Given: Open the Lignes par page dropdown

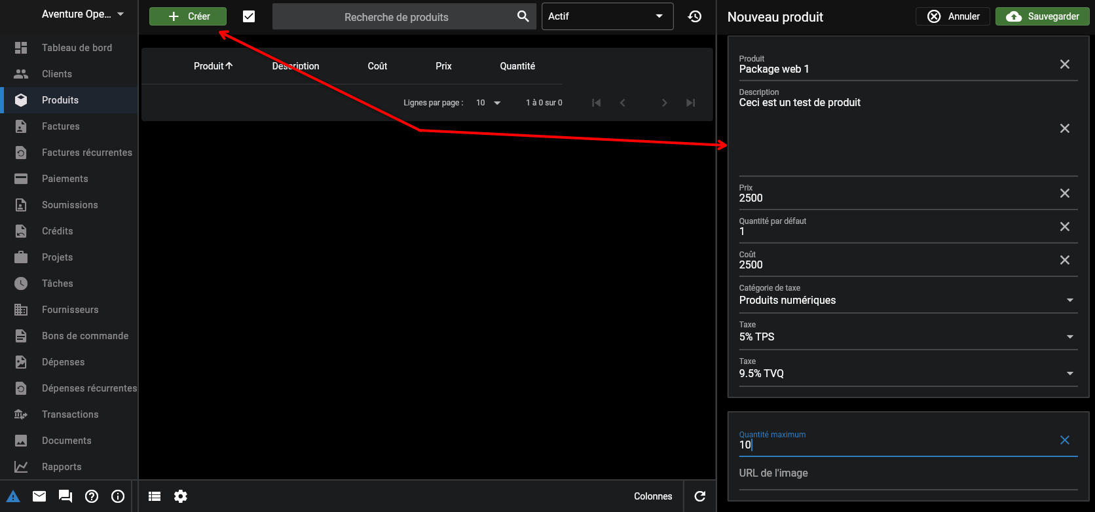Looking at the screenshot, I should click(x=488, y=103).
